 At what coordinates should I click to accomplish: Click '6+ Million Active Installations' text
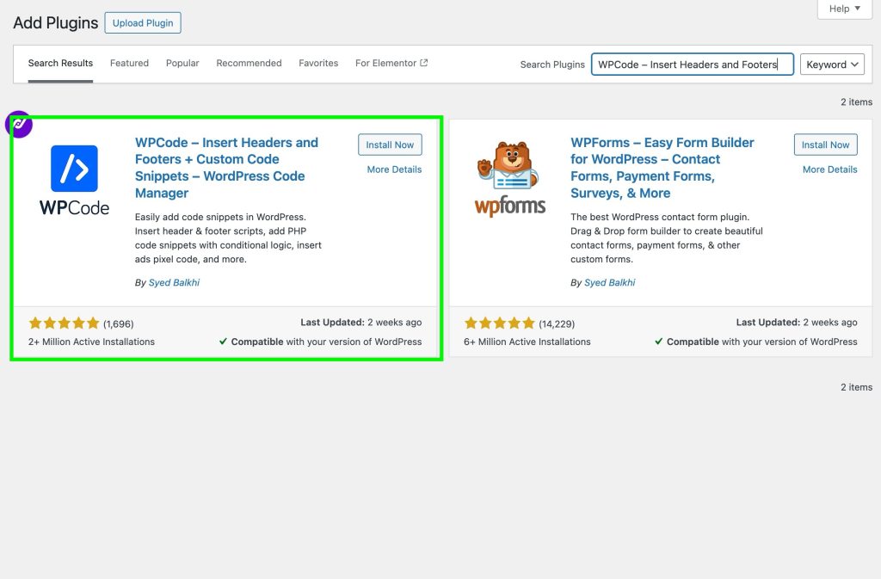point(527,342)
